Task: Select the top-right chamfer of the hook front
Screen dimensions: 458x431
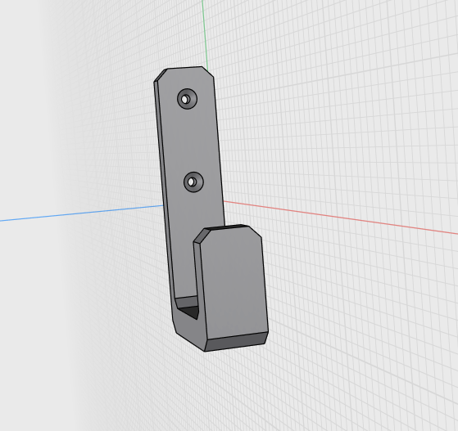Action: click(256, 231)
